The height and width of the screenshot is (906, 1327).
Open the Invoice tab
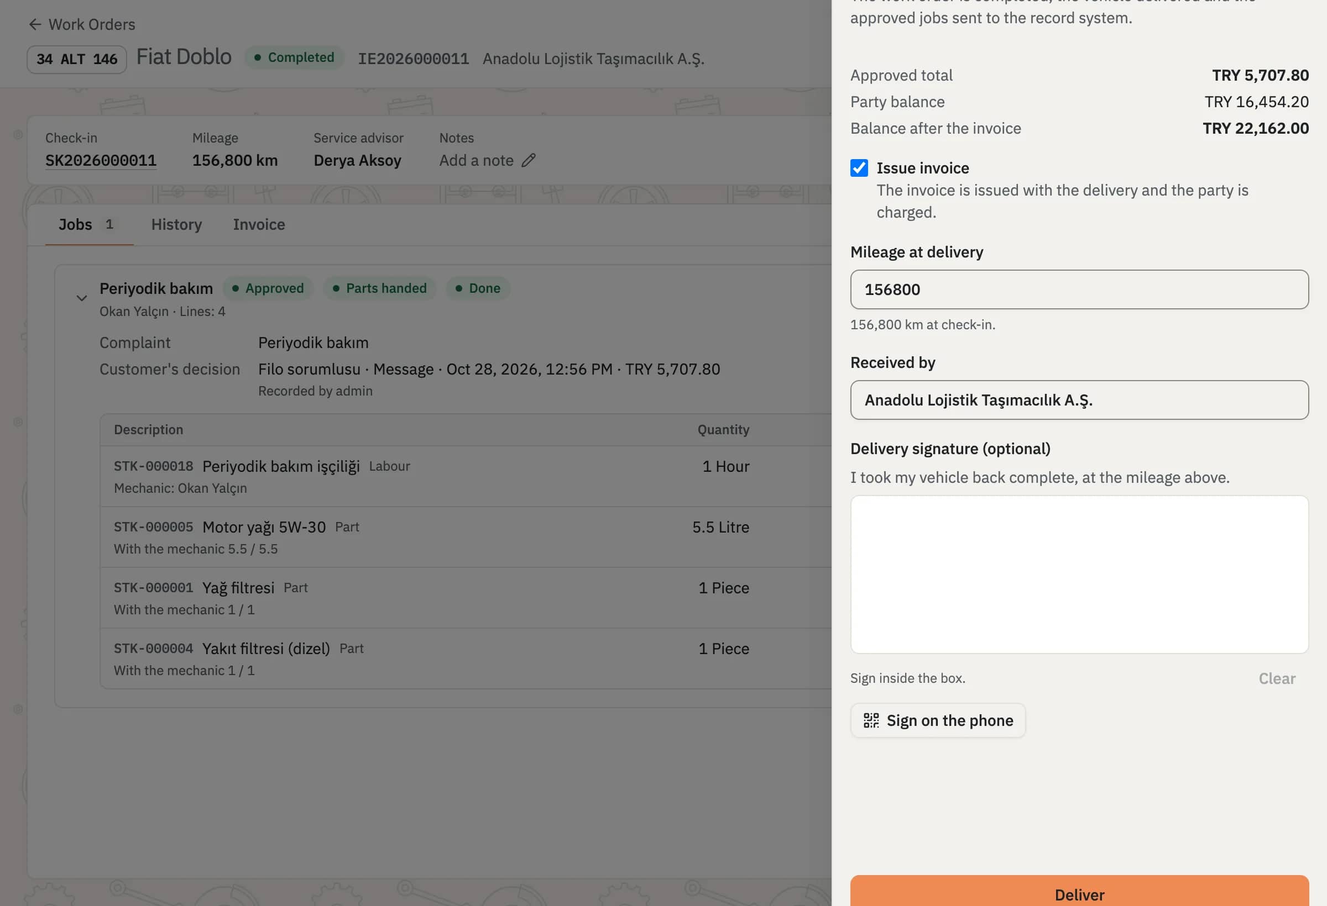[x=259, y=224]
